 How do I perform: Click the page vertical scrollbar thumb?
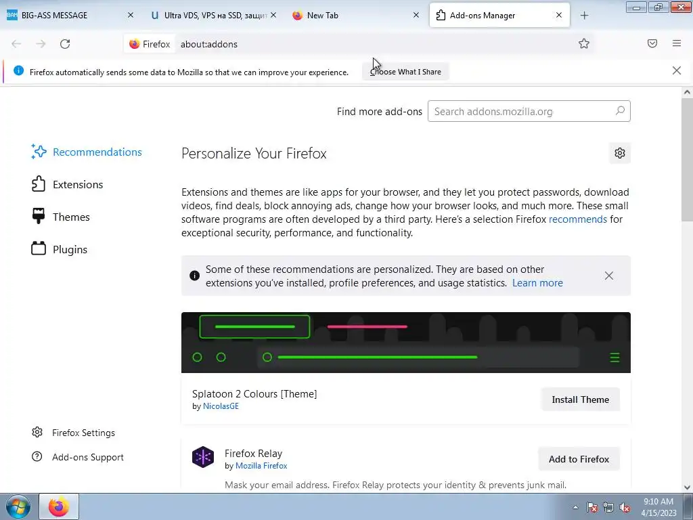coord(687,159)
